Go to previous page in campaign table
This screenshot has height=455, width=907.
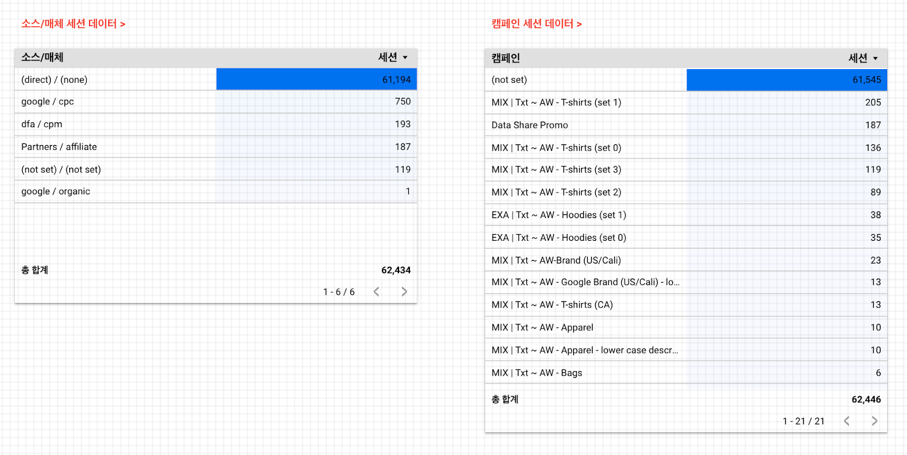point(847,421)
